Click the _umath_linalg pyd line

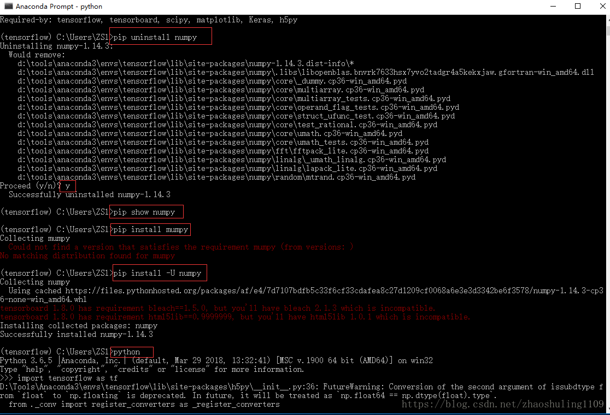click(x=232, y=159)
